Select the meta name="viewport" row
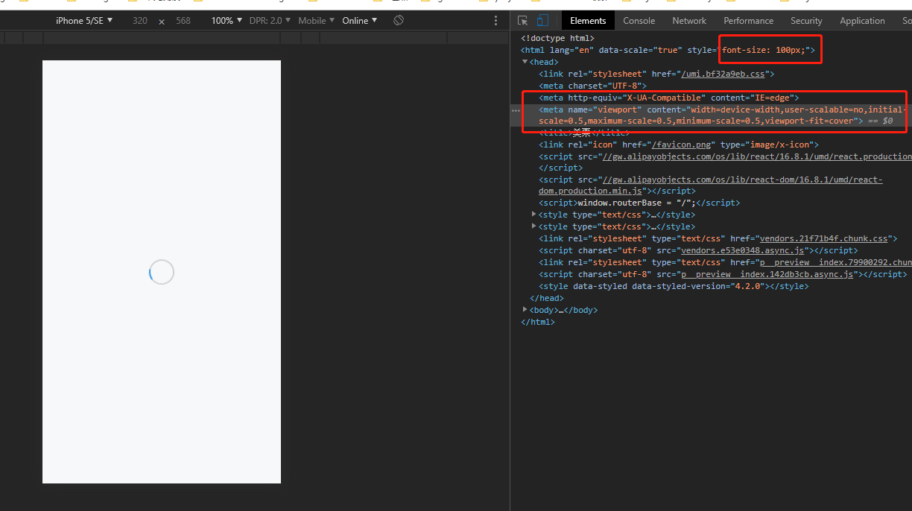Image resolution: width=912 pixels, height=511 pixels. point(711,115)
